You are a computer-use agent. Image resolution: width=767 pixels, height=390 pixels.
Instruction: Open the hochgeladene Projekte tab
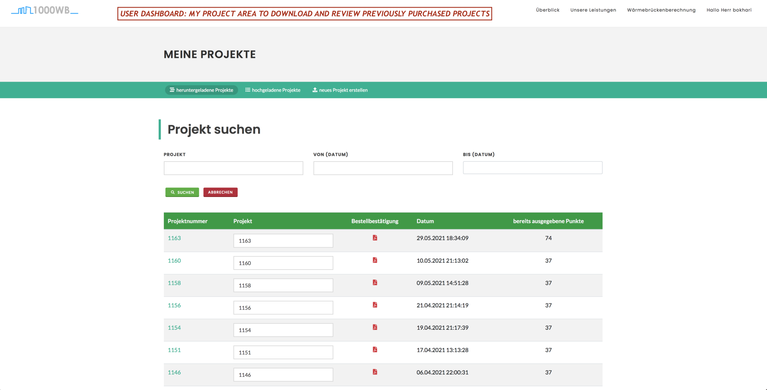[273, 90]
